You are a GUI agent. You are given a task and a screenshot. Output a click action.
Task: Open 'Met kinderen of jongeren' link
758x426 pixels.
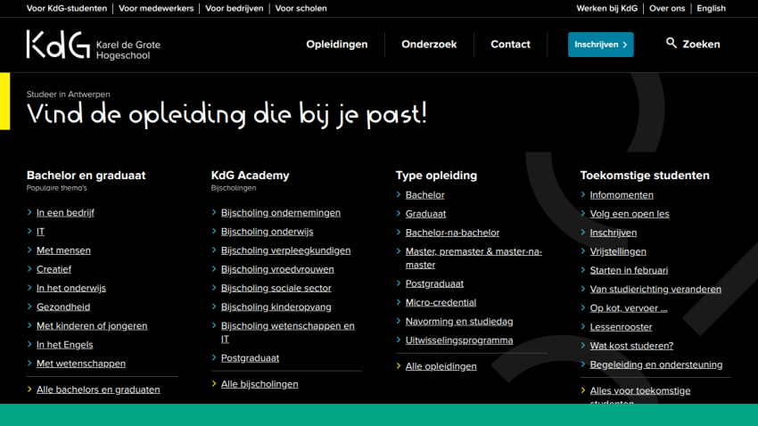tap(92, 325)
